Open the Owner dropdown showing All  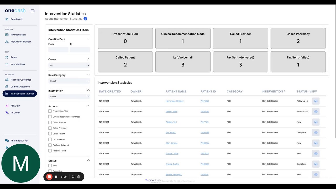coord(69,65)
